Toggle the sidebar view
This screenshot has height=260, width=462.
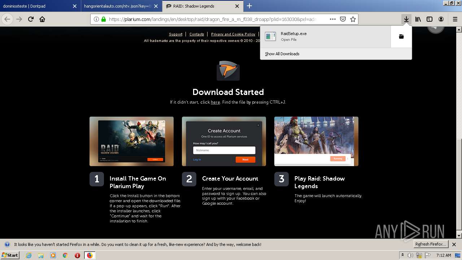click(x=430, y=19)
